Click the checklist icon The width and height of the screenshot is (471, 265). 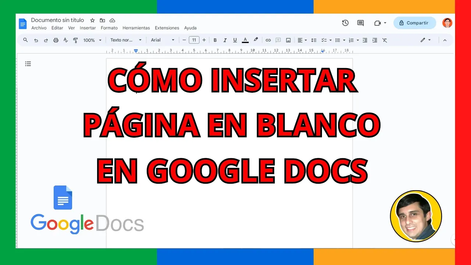coord(324,40)
